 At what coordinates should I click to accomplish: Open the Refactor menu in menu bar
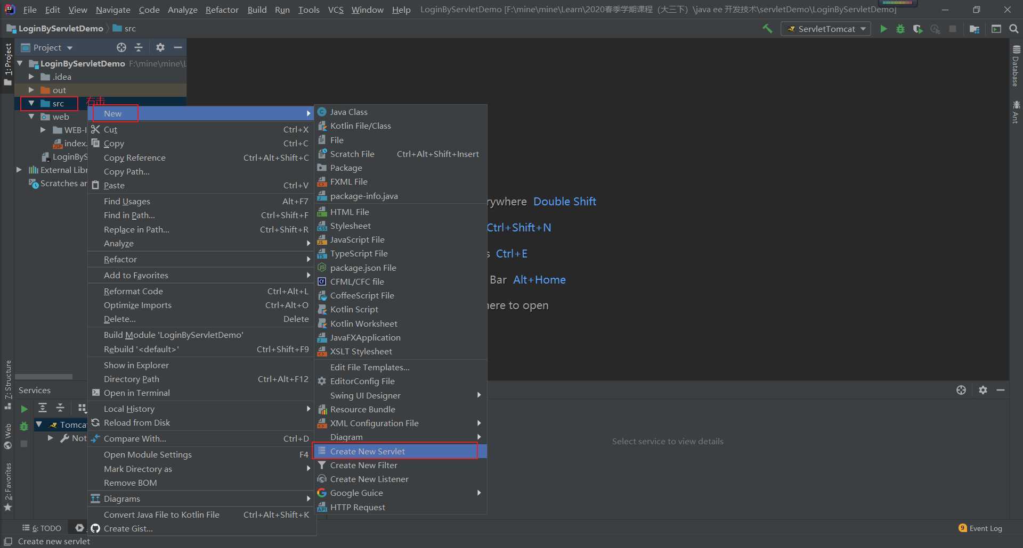(x=222, y=10)
